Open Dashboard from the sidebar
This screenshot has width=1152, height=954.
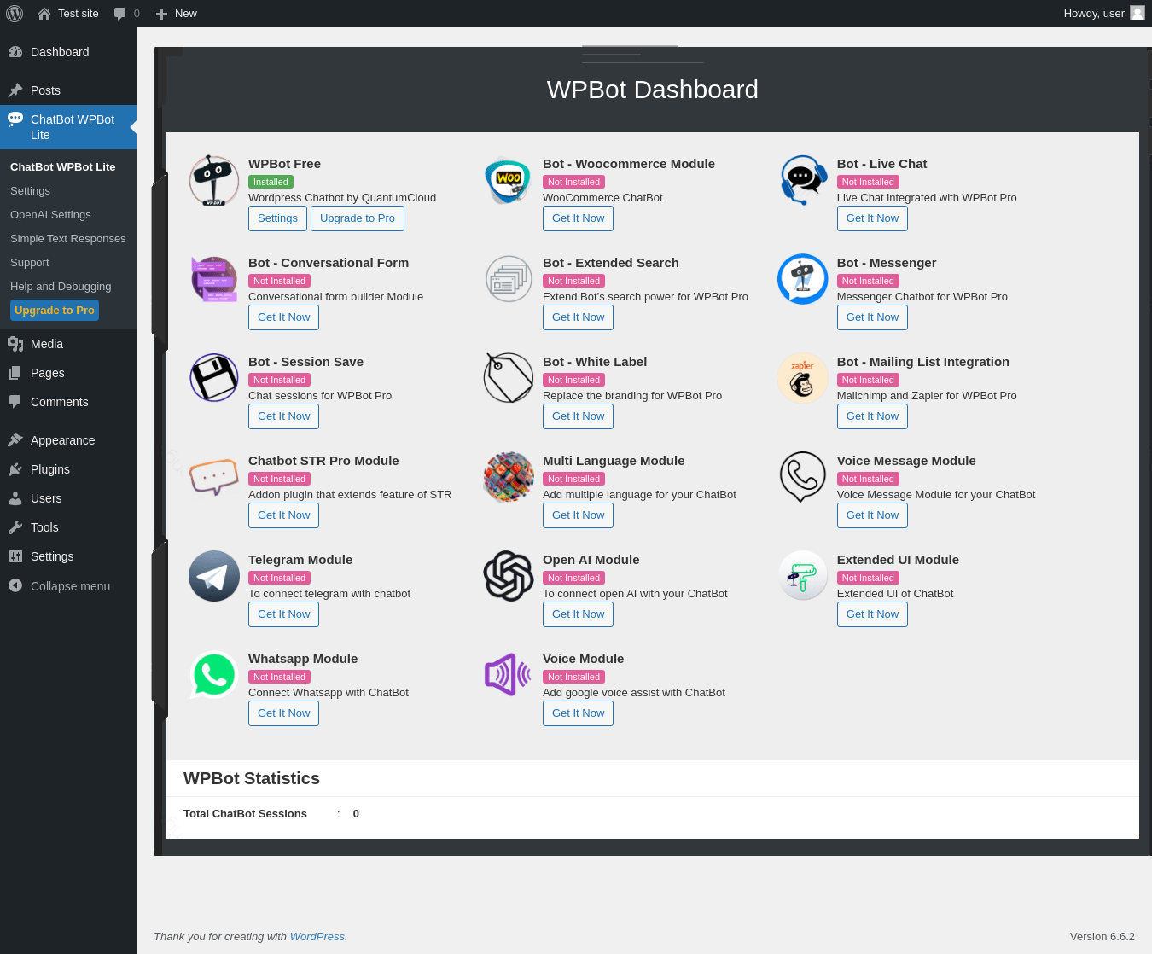68,52
